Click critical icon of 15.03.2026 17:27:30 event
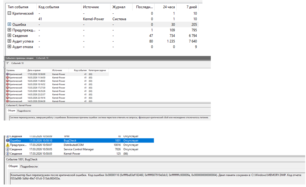Viewport: 306px width, 187px height. tap(8, 88)
